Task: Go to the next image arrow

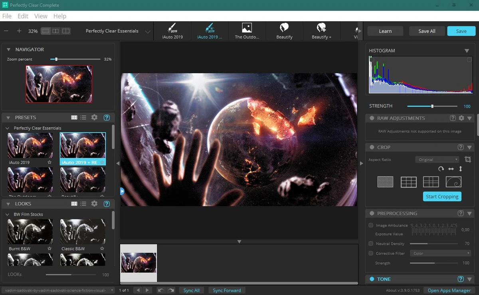Action: (x=147, y=290)
